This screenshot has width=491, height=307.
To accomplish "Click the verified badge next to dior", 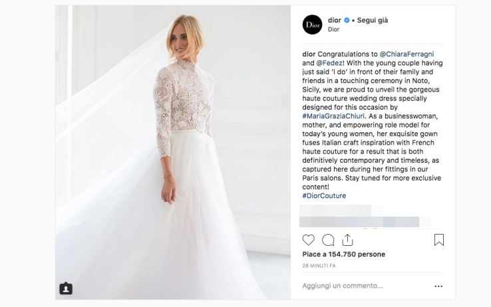I will [x=347, y=21].
